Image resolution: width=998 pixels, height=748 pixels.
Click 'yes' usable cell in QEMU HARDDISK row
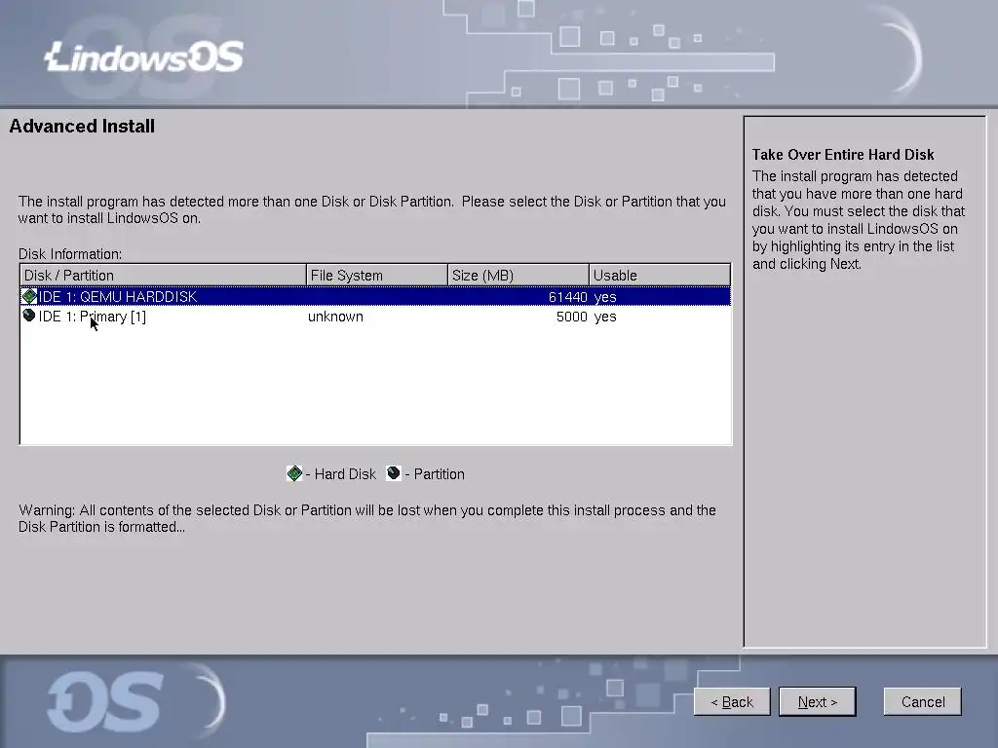tap(604, 297)
